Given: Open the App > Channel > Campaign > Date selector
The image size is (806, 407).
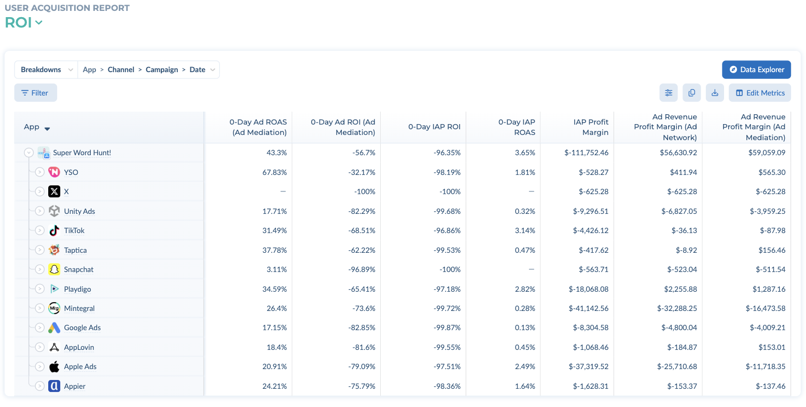Looking at the screenshot, I should (149, 70).
